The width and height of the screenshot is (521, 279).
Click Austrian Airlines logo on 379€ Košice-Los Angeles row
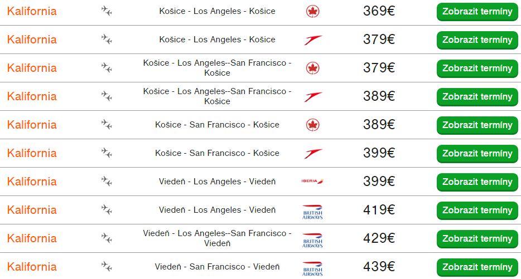(313, 40)
